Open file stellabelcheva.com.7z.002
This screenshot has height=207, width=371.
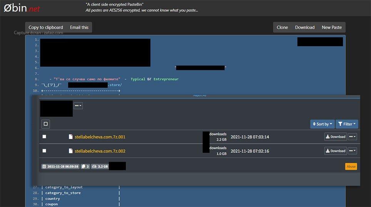point(100,151)
